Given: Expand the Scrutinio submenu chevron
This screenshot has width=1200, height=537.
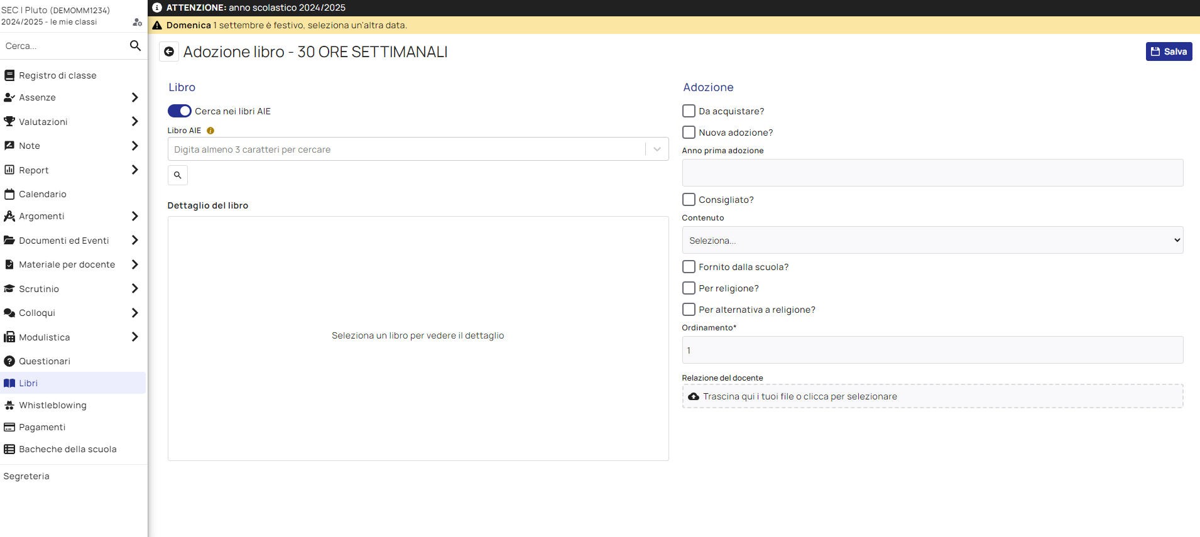Looking at the screenshot, I should (134, 288).
